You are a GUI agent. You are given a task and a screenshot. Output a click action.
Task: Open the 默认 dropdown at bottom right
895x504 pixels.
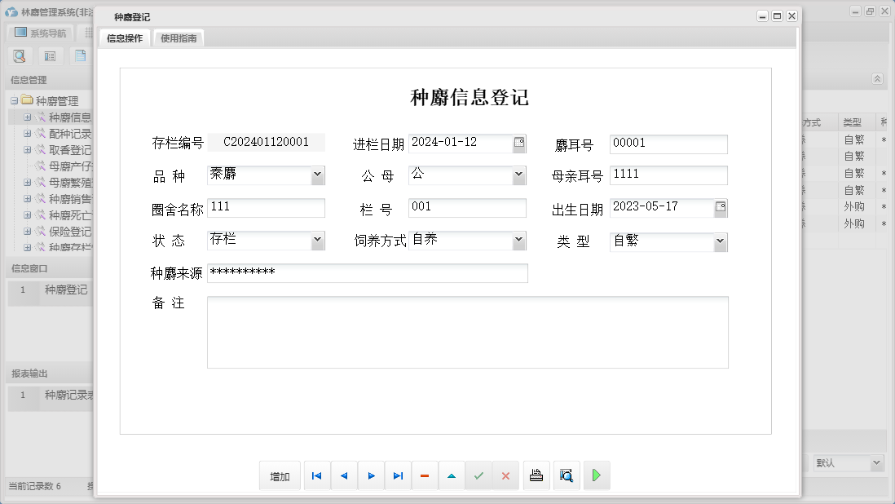pyautogui.click(x=876, y=462)
